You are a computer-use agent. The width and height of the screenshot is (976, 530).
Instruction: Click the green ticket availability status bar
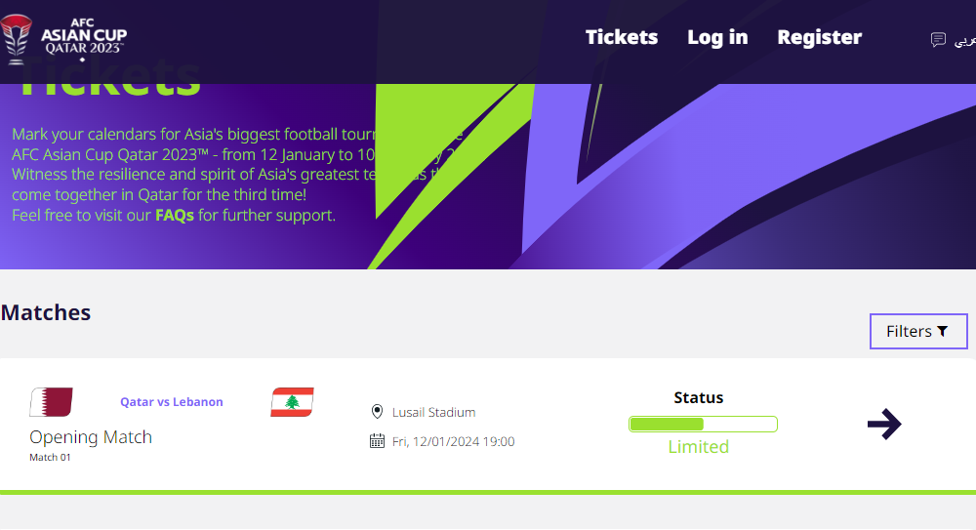tap(703, 424)
